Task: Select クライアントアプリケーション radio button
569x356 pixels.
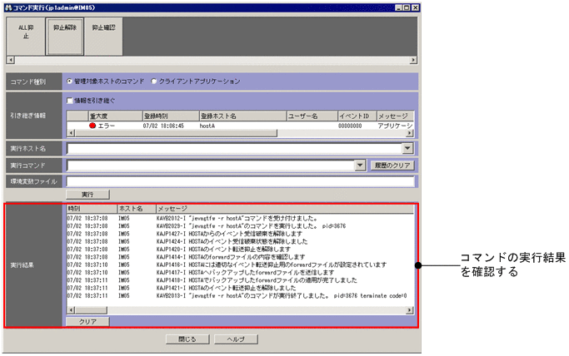Action: (153, 82)
